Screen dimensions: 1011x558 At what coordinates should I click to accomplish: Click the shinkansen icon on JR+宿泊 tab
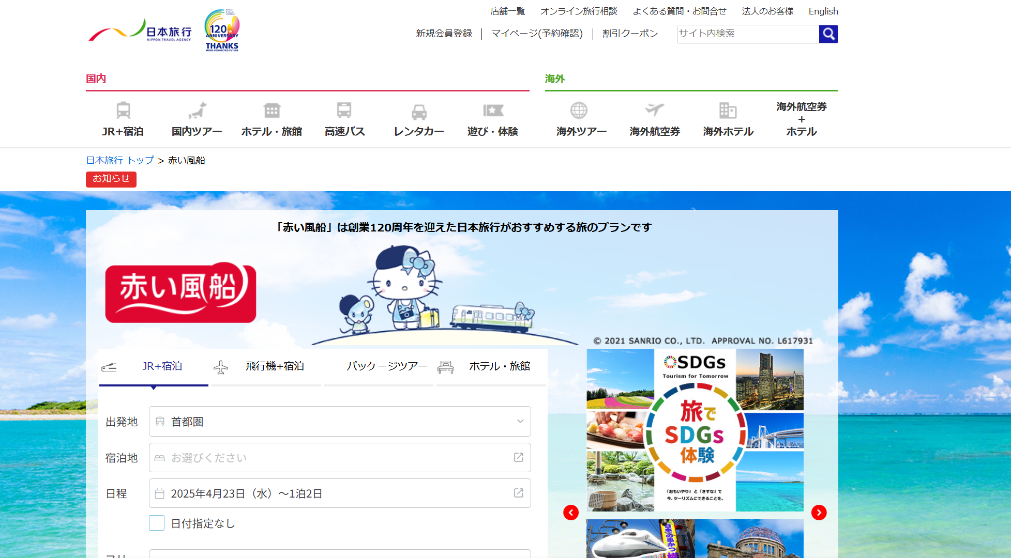[109, 367]
